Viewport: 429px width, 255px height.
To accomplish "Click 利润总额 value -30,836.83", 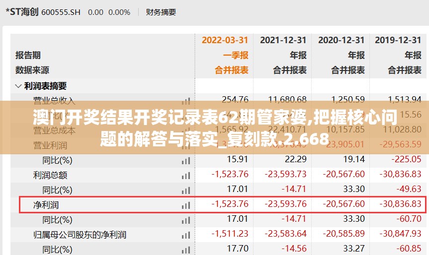I will (401, 174).
